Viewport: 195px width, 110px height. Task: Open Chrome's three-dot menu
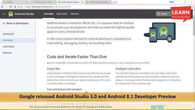click(x=193, y=7)
